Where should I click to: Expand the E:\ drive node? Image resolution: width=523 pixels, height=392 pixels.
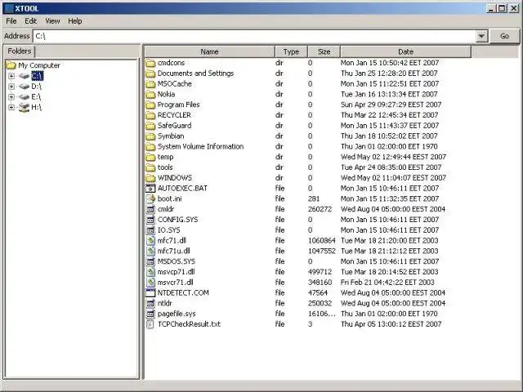coord(11,97)
